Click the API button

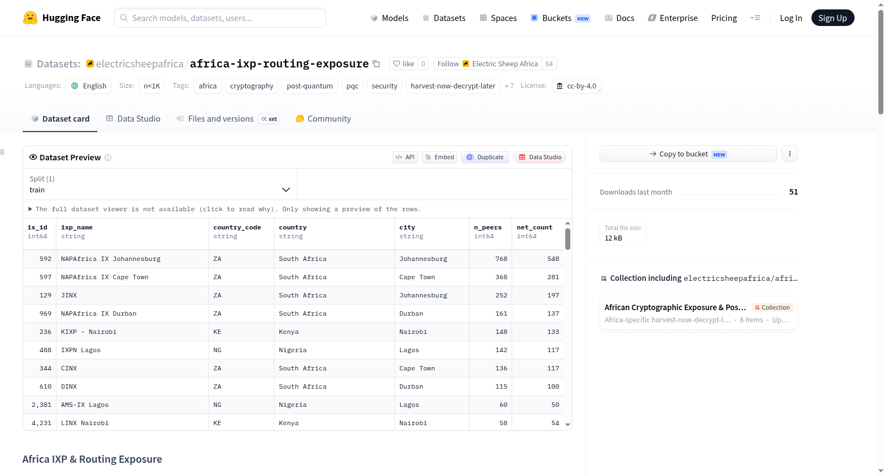click(x=405, y=157)
